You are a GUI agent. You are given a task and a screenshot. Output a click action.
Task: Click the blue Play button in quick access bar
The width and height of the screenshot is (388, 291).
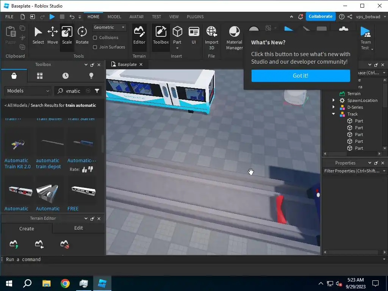click(x=52, y=17)
